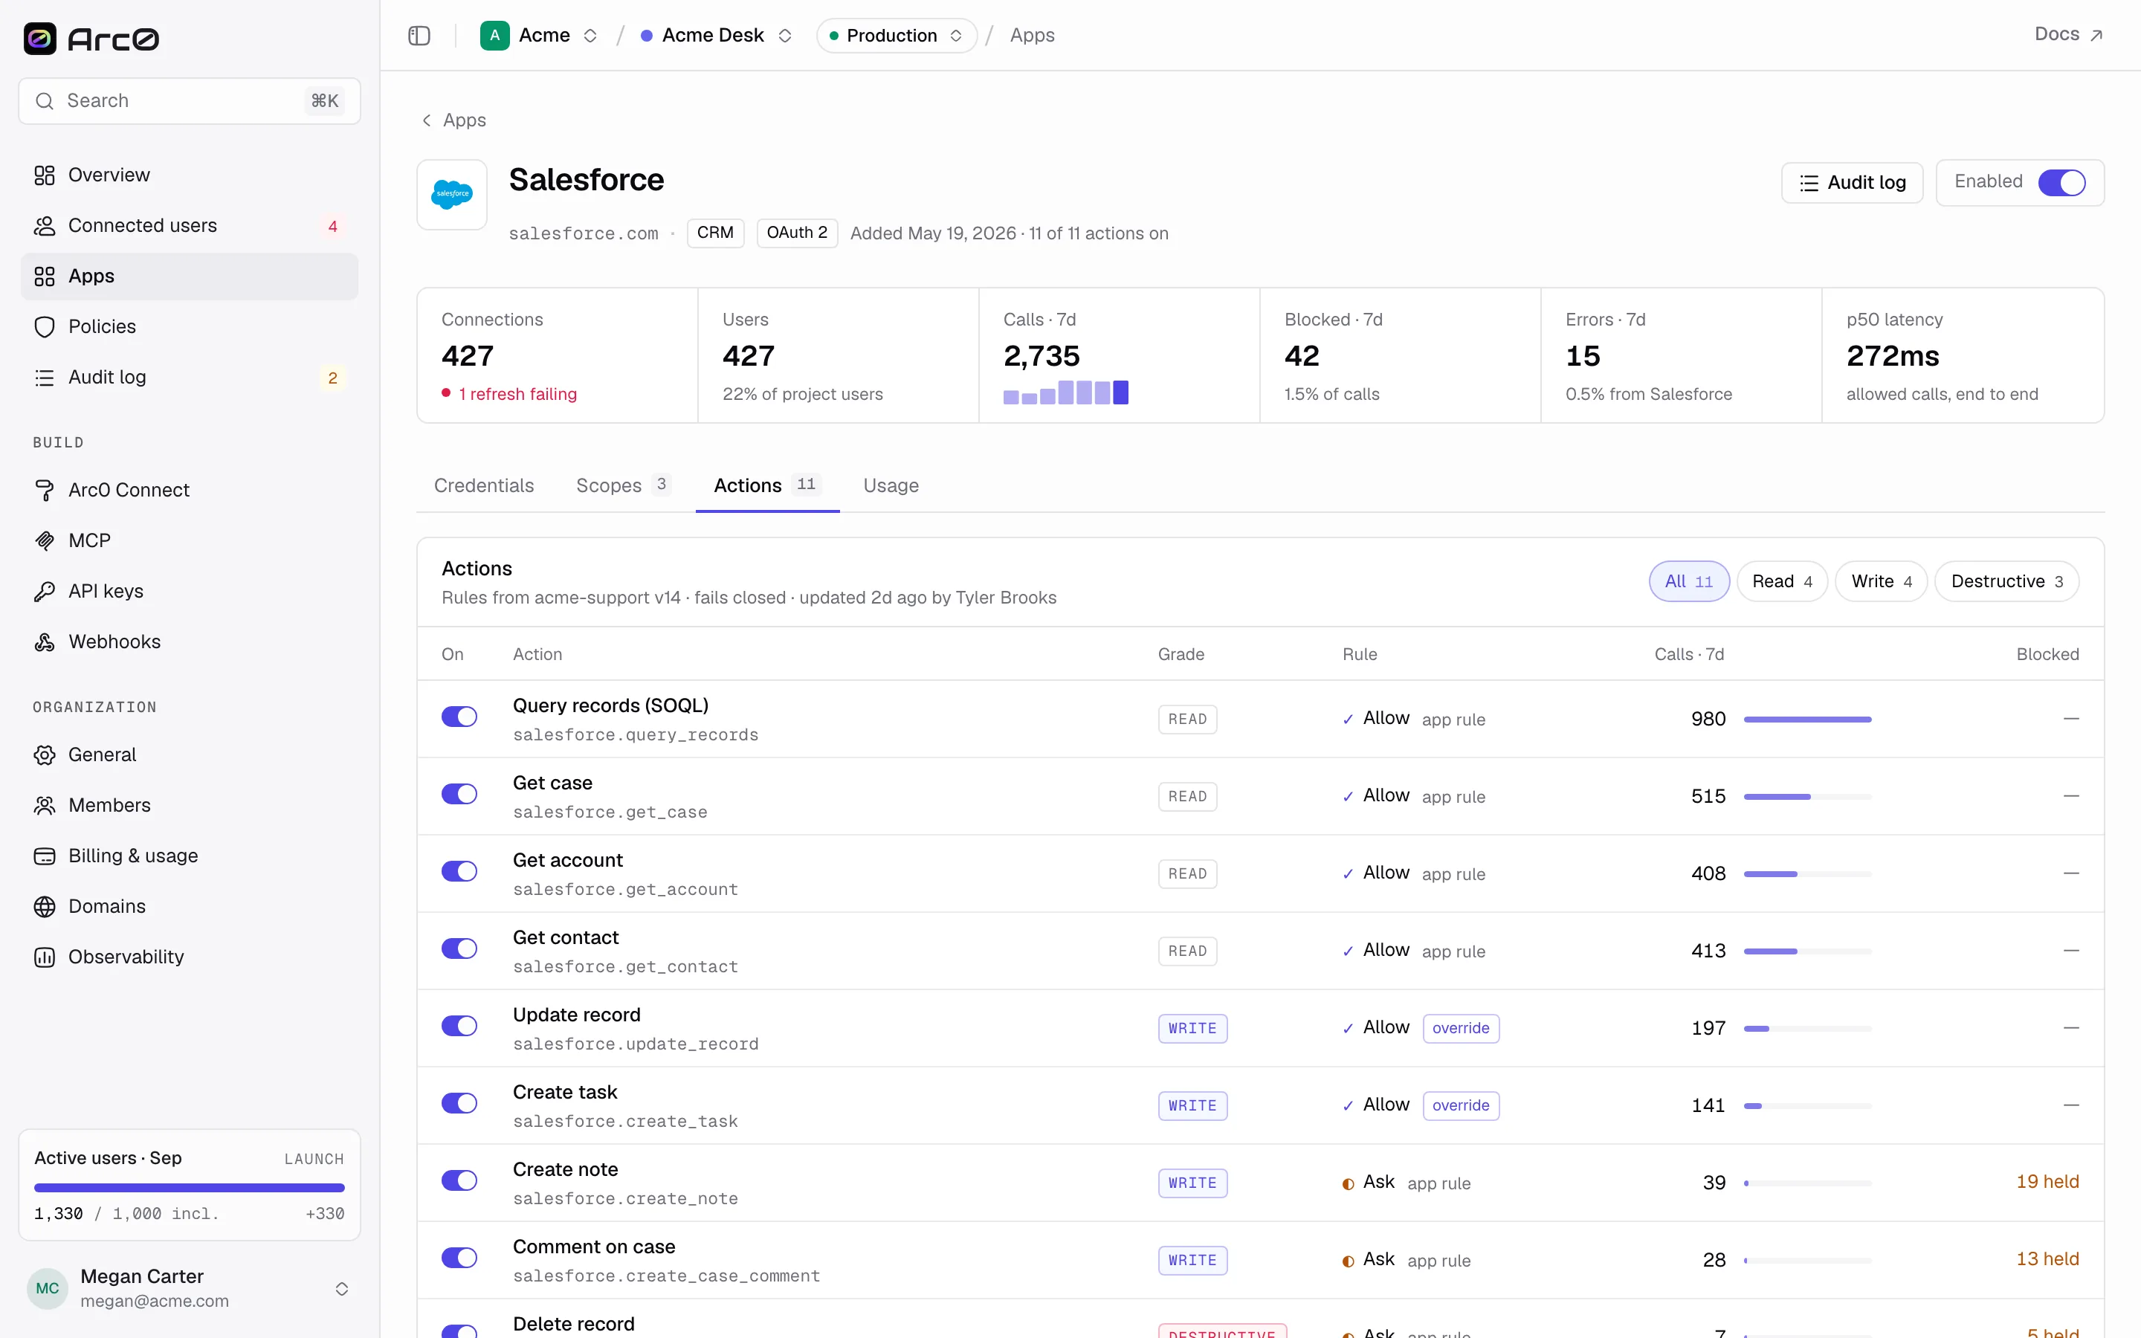2141x1338 pixels.
Task: Turn off the Create task action
Action: click(x=459, y=1102)
